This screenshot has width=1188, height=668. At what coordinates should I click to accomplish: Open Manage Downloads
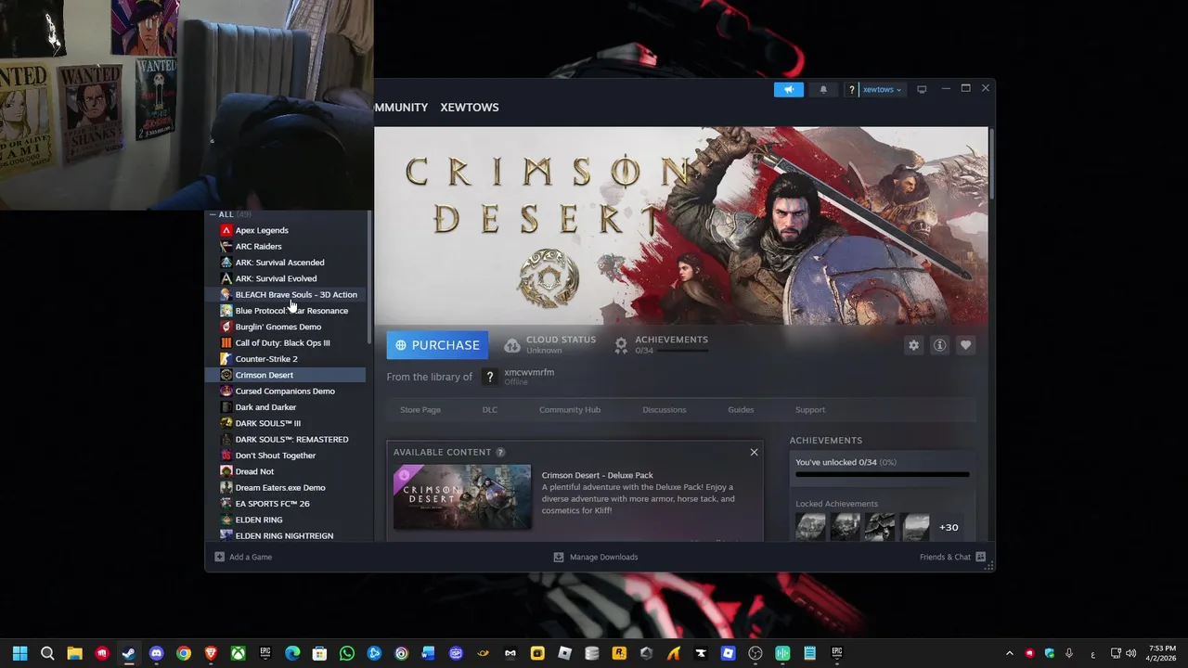click(x=596, y=557)
